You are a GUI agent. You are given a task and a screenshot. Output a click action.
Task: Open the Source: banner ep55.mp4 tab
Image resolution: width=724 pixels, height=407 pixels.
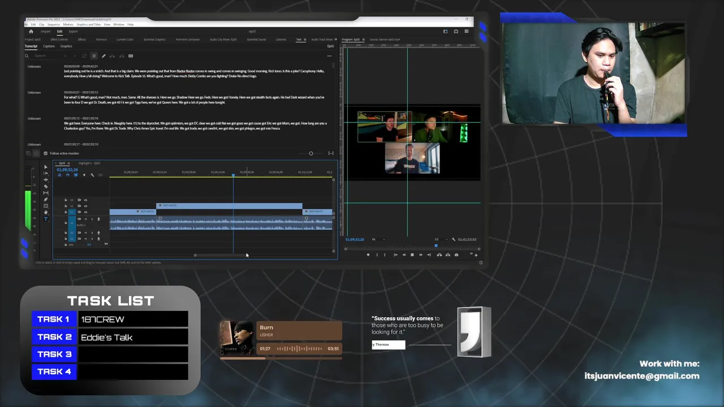pyautogui.click(x=385, y=40)
